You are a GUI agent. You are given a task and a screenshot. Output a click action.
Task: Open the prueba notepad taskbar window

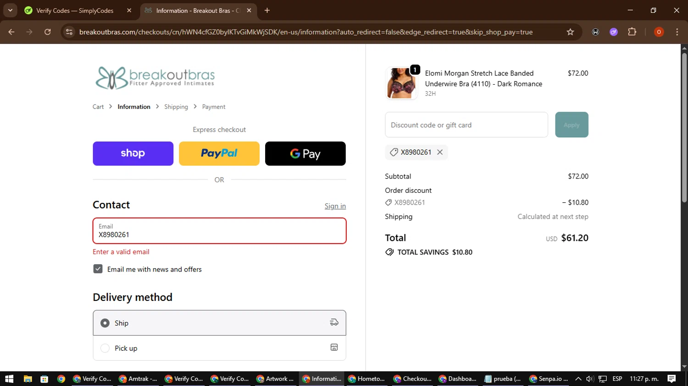point(504,379)
